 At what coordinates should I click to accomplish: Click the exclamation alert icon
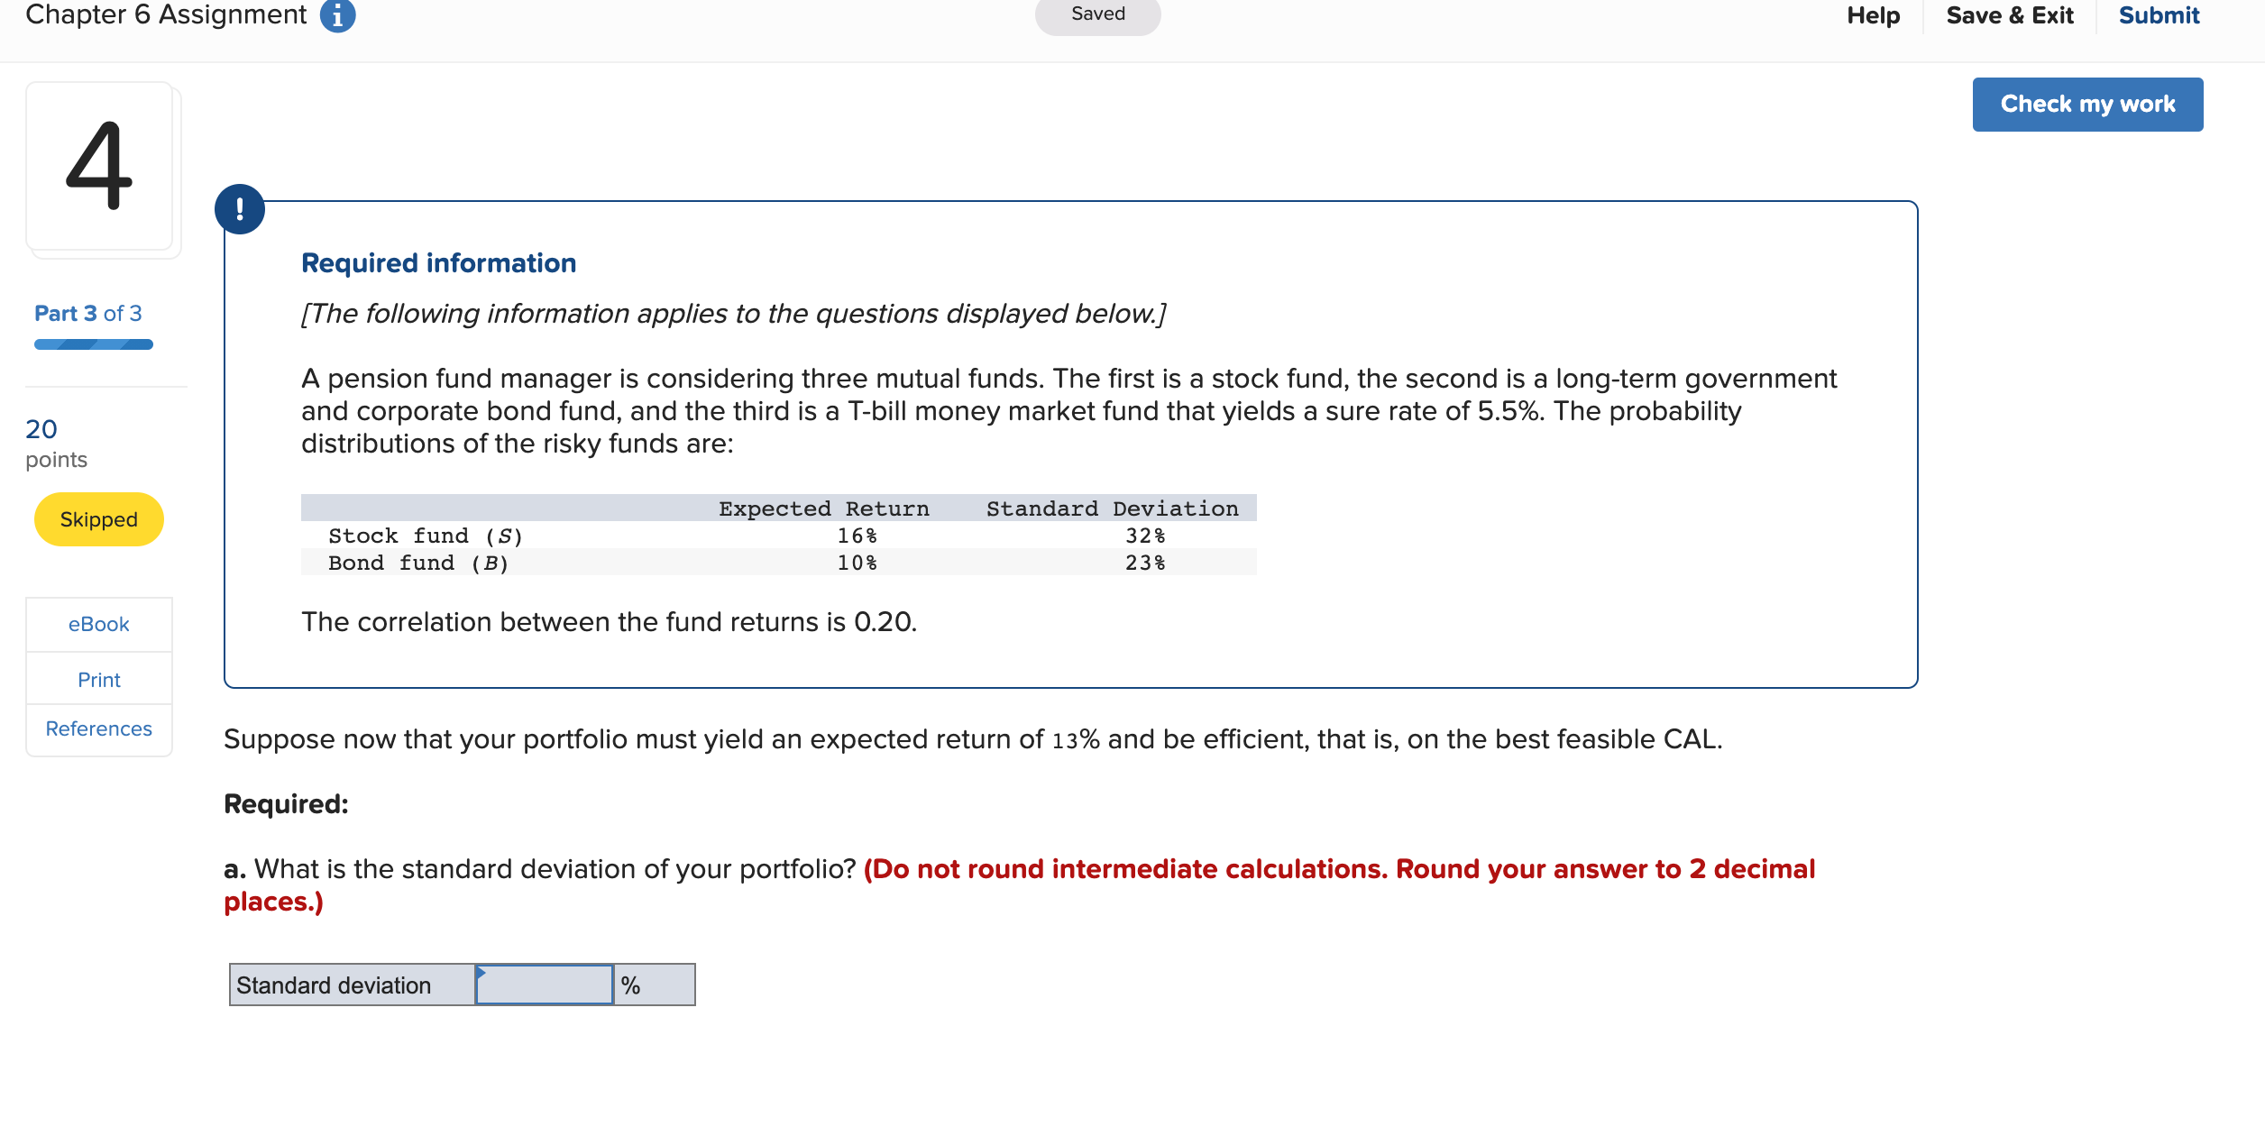[239, 208]
